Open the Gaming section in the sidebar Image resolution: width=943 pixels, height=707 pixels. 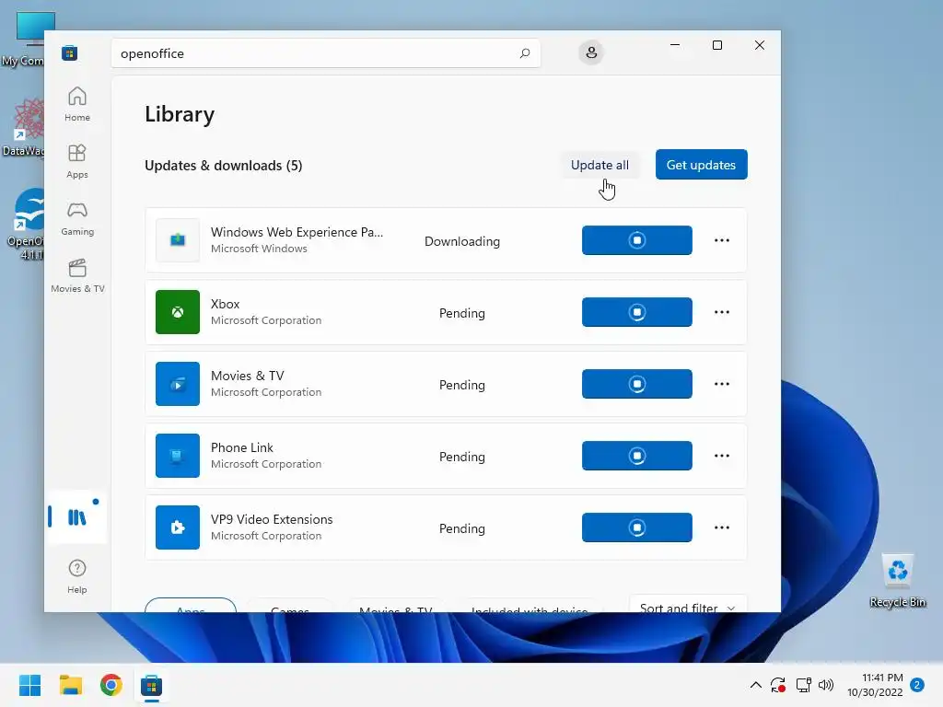(x=77, y=218)
